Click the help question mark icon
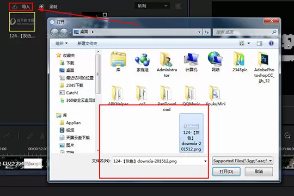This screenshot has width=294, height=196. click(271, 44)
